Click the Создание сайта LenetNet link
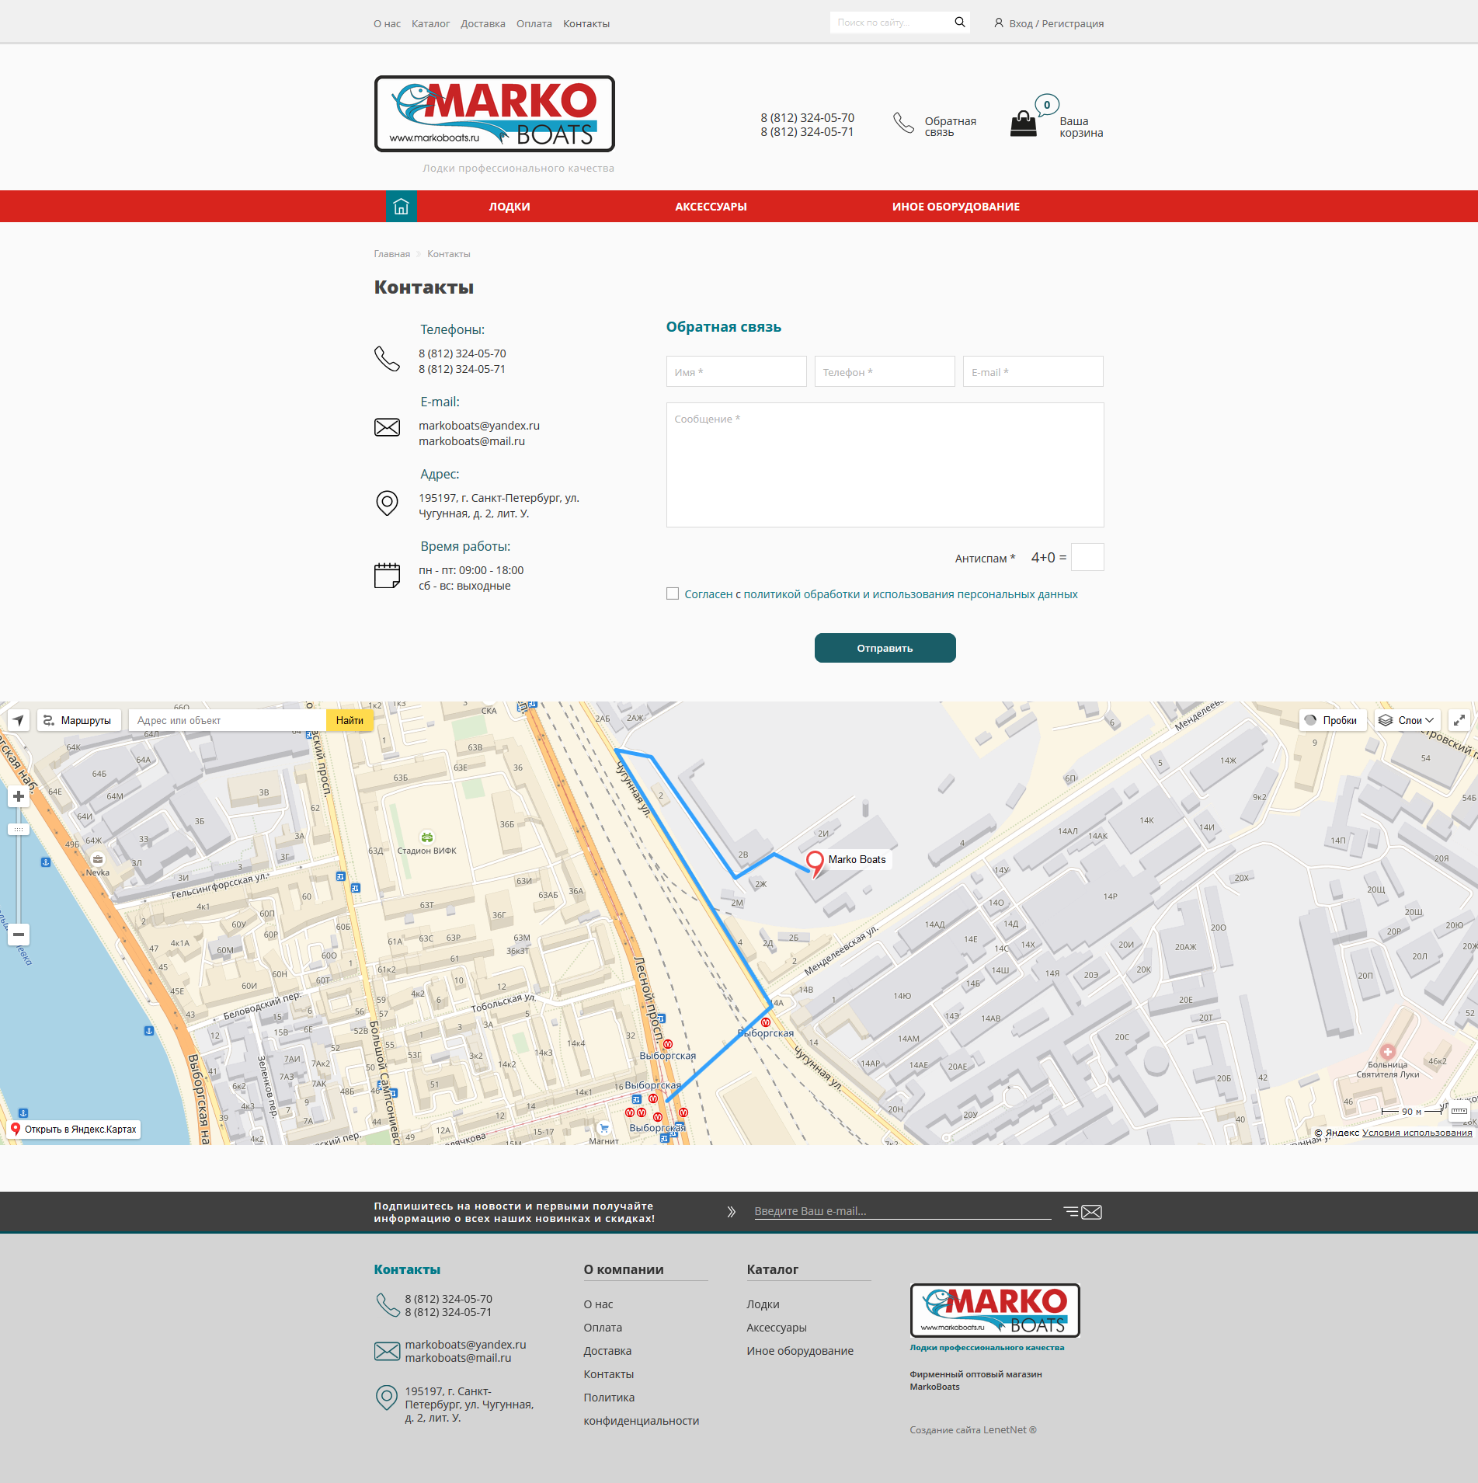This screenshot has height=1483, width=1478. 973,1429
